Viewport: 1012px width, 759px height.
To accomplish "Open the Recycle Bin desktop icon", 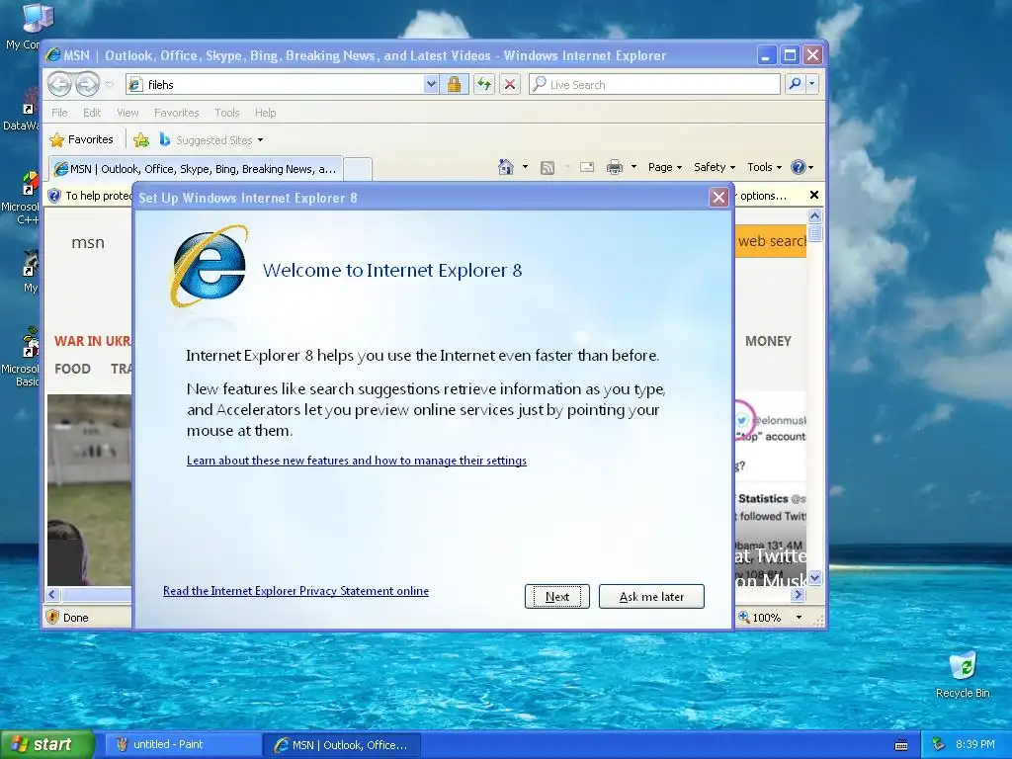I will tap(963, 675).
